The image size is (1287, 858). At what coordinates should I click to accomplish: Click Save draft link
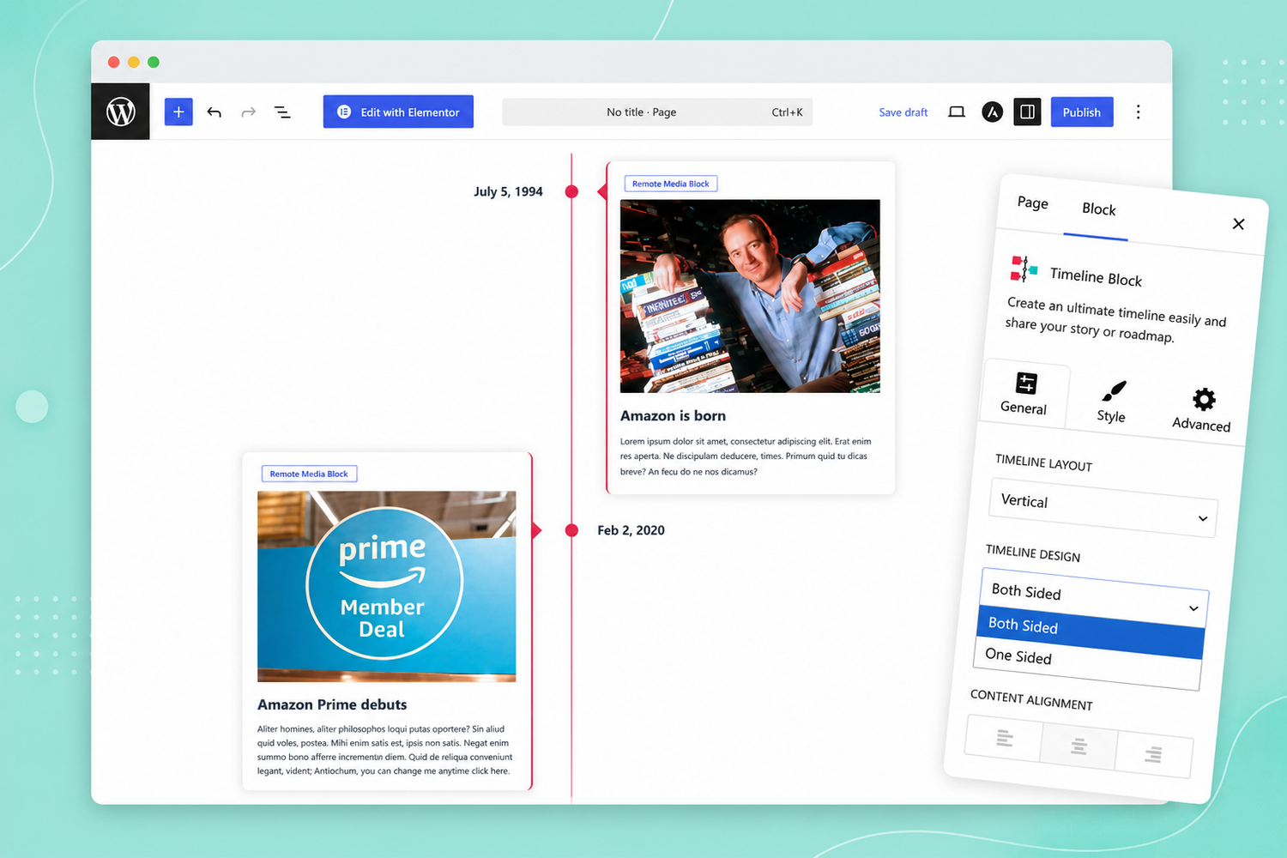pyautogui.click(x=903, y=112)
